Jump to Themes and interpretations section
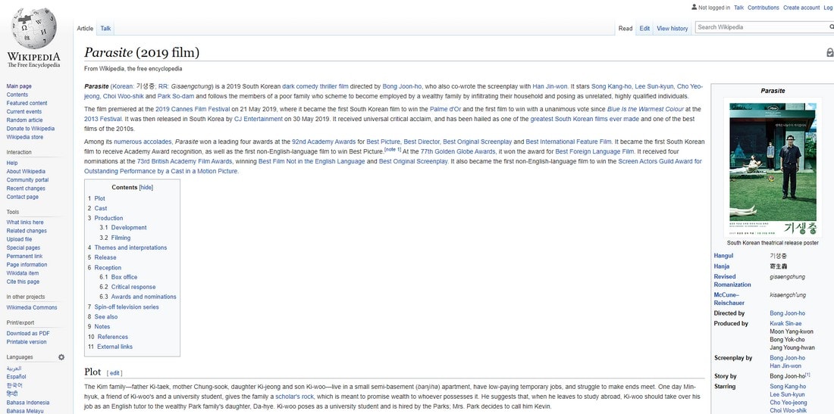This screenshot has width=834, height=414. pos(130,247)
